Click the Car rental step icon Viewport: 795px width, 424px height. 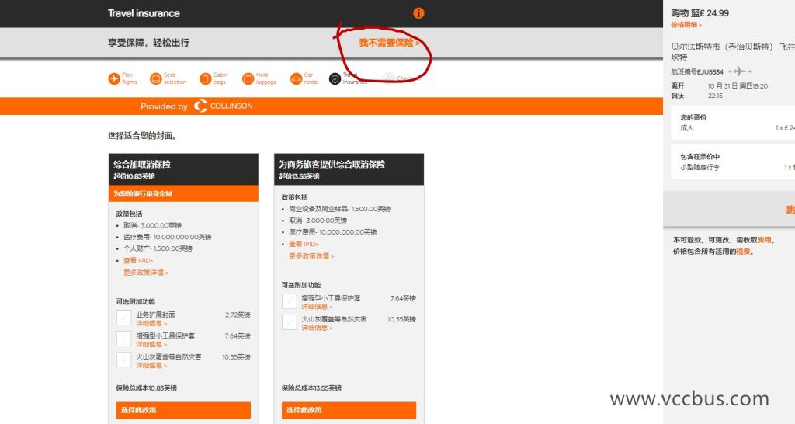coord(296,78)
